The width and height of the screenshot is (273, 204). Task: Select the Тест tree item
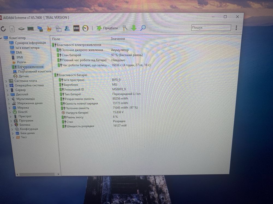tap(24, 137)
